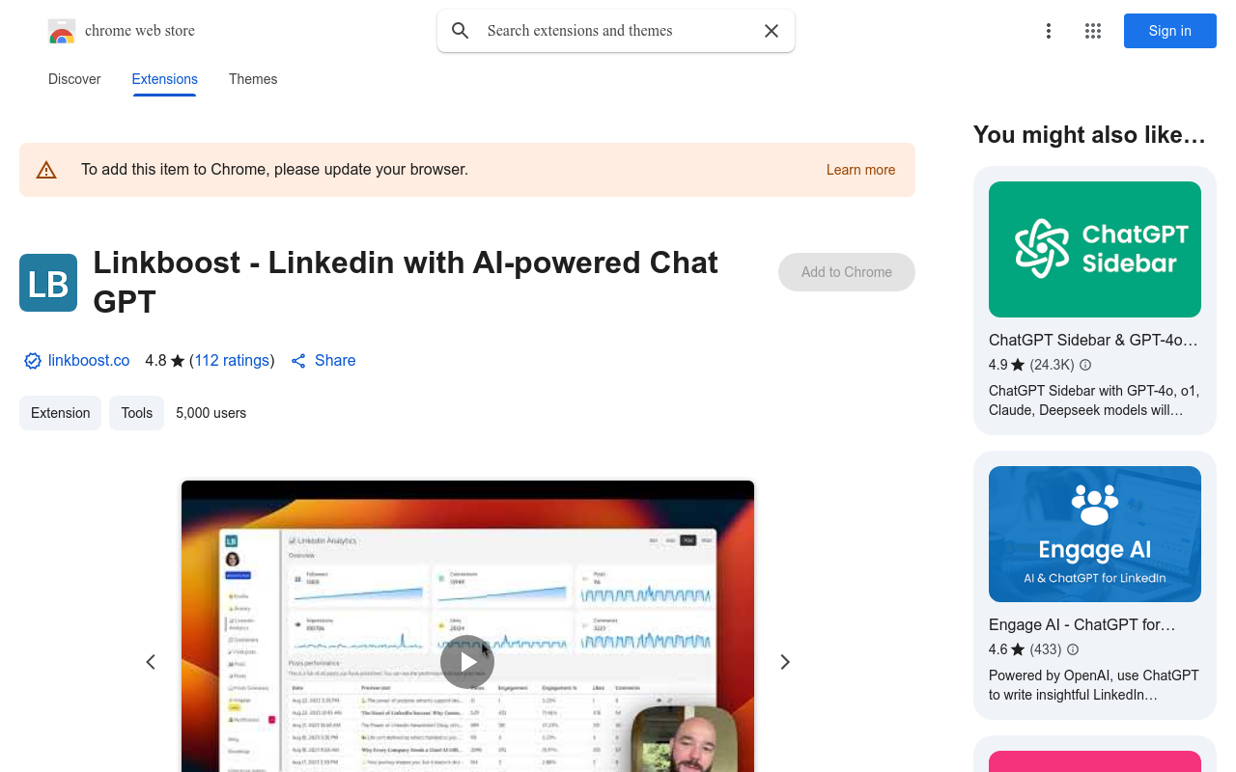Screen dimensions: 1236x772
Task: Click the update your browser warning text
Action: (x=274, y=170)
